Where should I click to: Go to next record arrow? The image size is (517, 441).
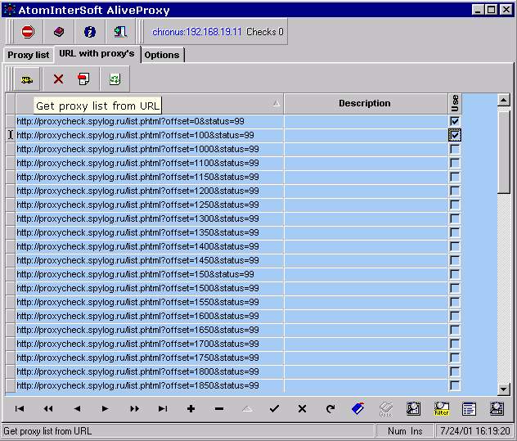tap(105, 408)
